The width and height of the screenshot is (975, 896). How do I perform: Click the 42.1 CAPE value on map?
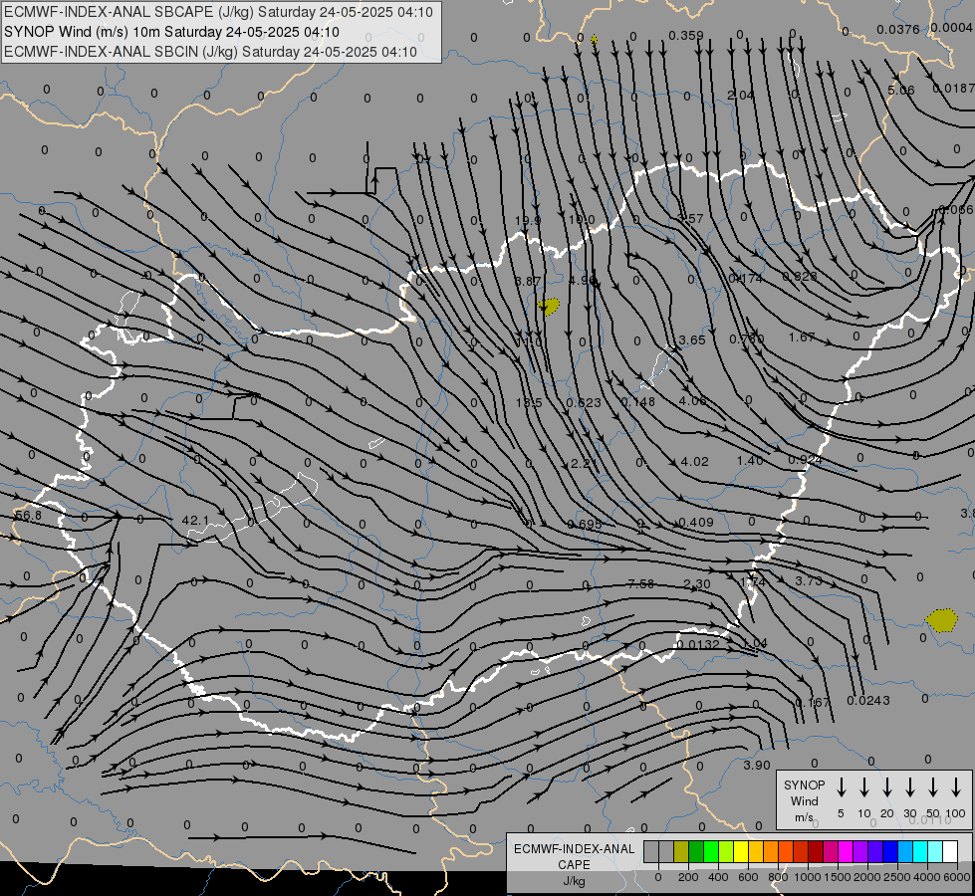coord(195,520)
